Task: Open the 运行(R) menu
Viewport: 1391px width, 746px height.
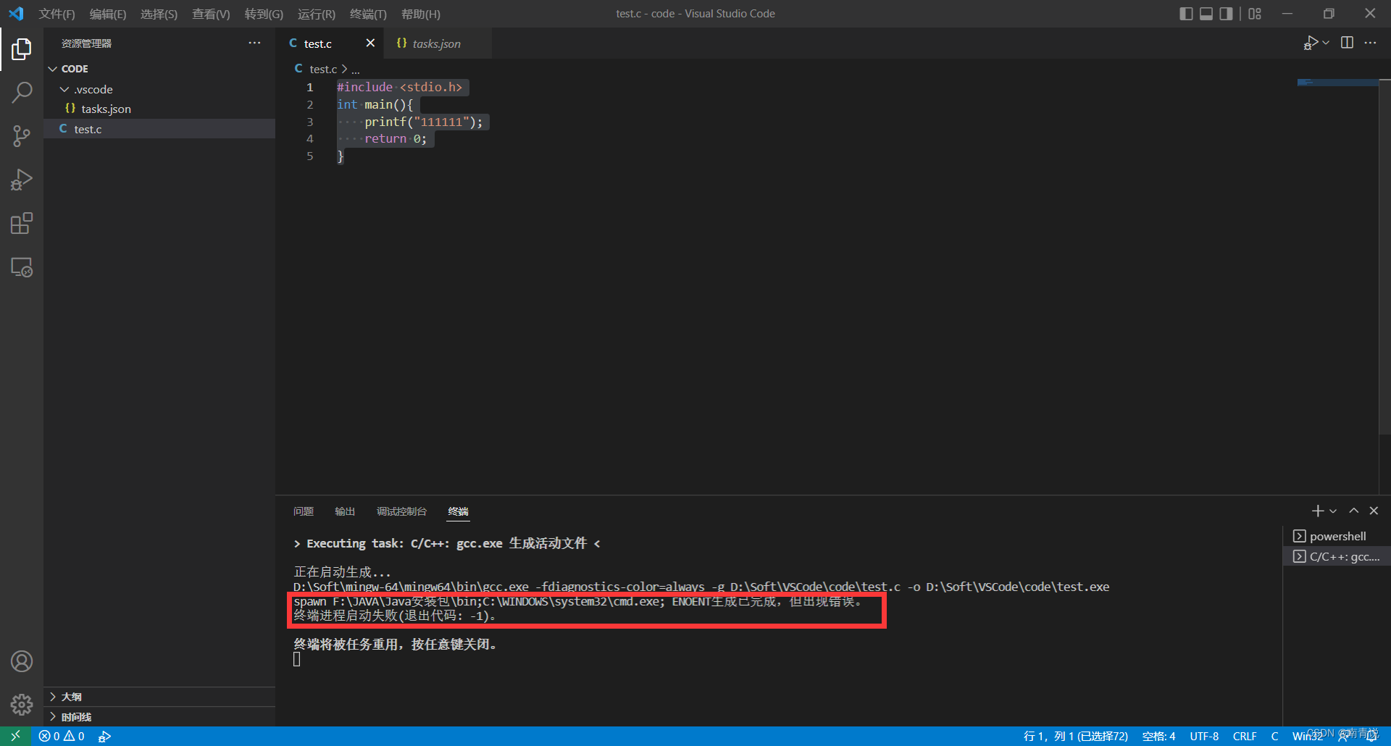Action: click(x=316, y=14)
